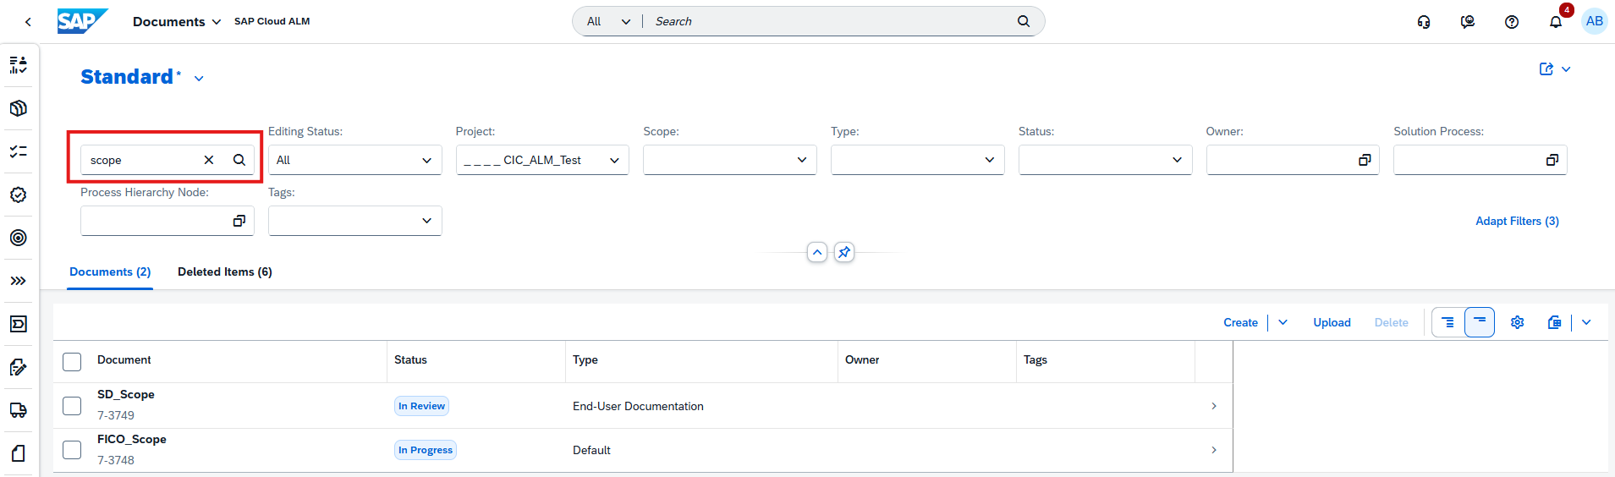This screenshot has width=1615, height=477.
Task: Open the Documents navigation menu
Action: click(x=176, y=21)
